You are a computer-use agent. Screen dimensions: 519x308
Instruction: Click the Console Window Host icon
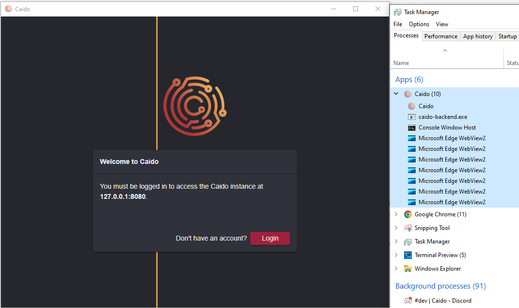pos(412,127)
